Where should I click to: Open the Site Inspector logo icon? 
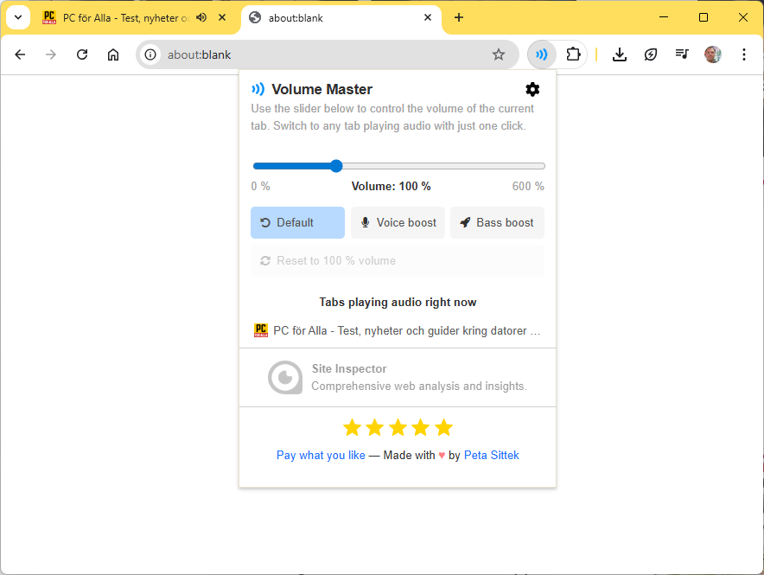point(285,377)
